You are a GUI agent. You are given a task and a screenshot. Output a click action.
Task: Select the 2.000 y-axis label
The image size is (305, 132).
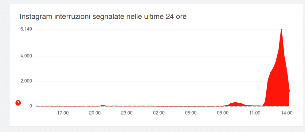[x=26, y=81]
